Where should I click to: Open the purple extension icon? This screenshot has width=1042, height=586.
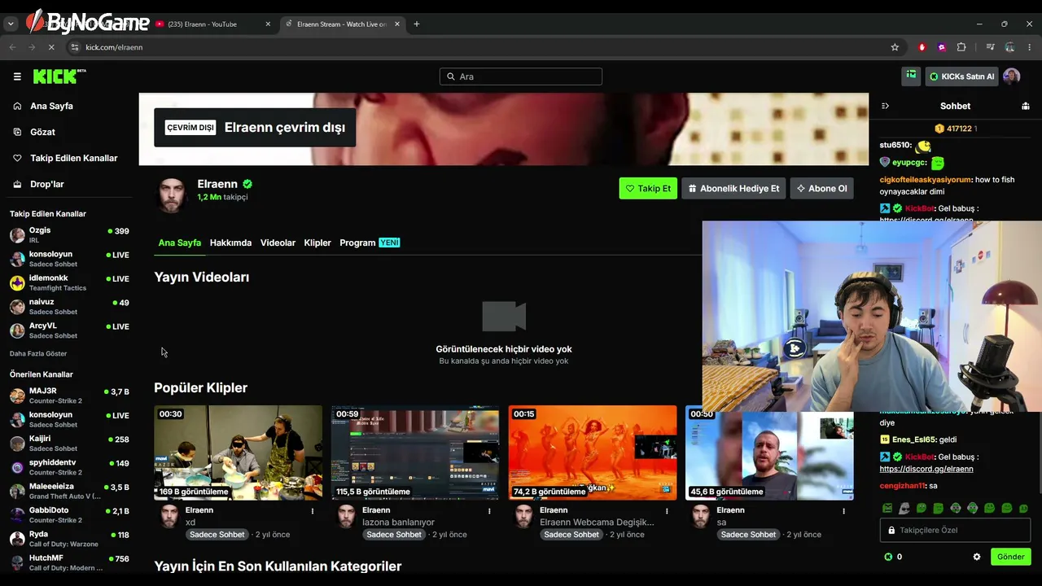(942, 47)
